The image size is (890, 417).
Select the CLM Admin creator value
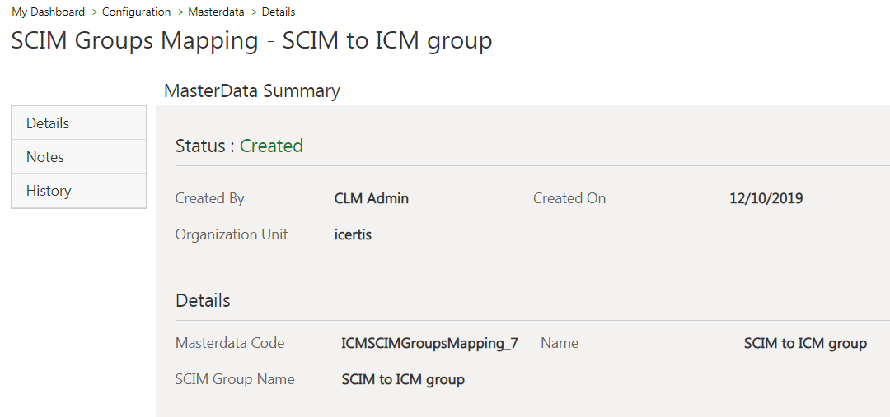click(x=371, y=198)
